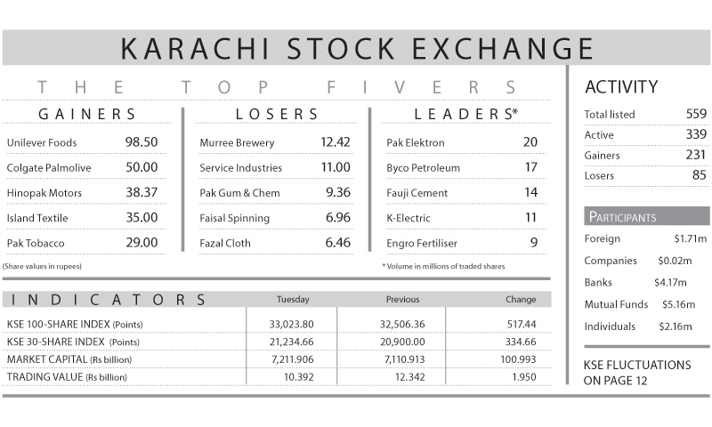Click the Byco Petroleum row
The height and width of the screenshot is (427, 712).
pyautogui.click(x=423, y=167)
